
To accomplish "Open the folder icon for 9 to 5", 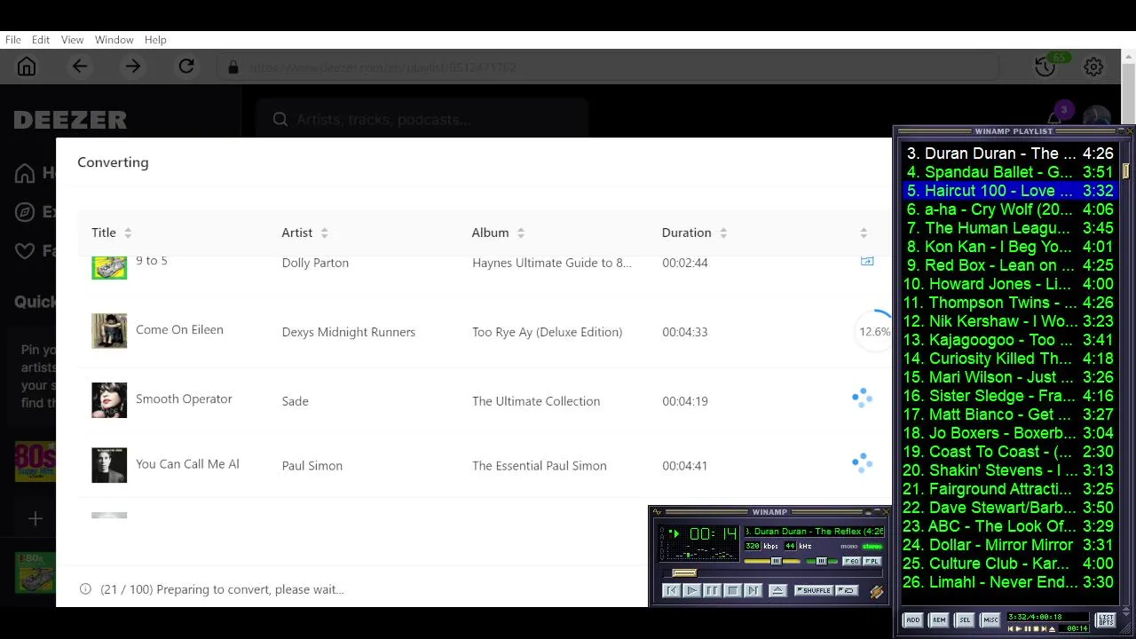I will coord(867,261).
